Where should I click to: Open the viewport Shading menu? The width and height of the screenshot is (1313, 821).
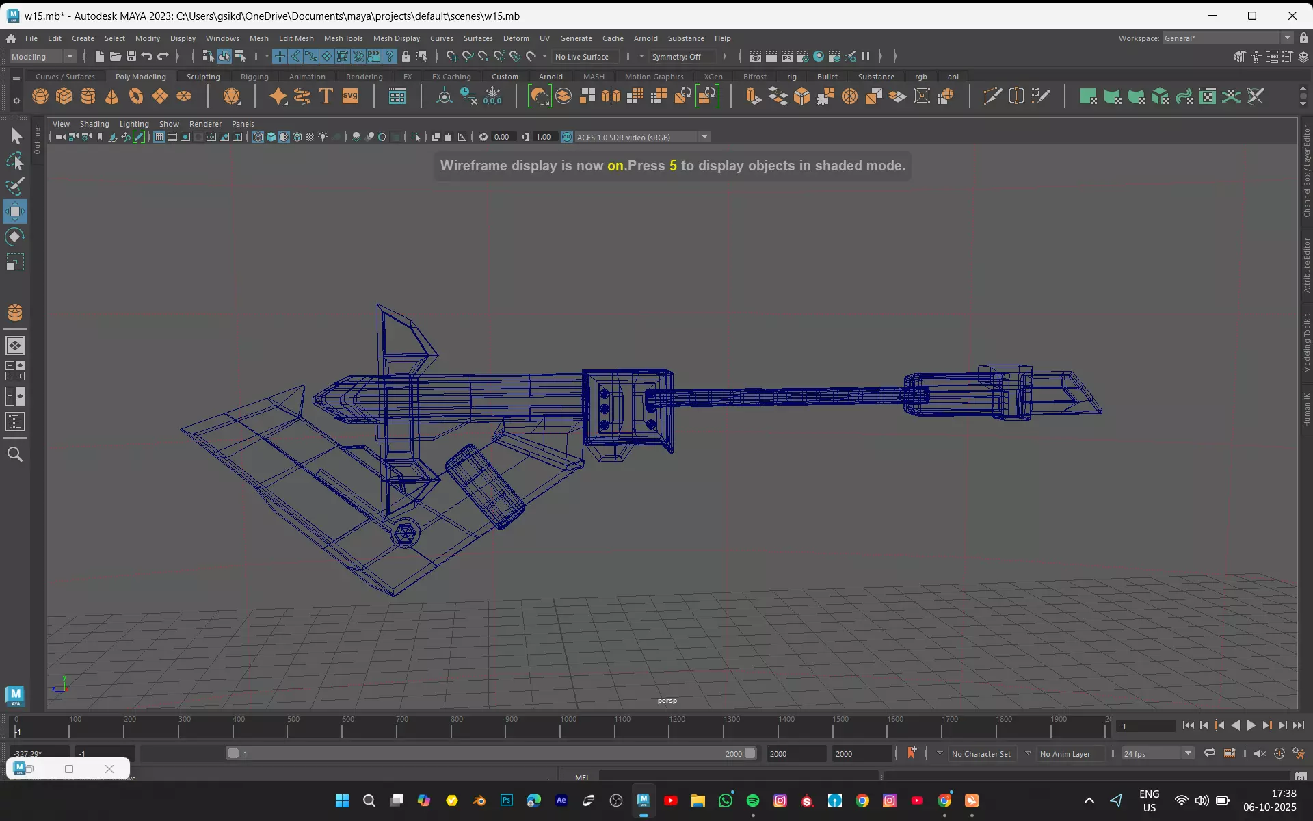(x=94, y=124)
